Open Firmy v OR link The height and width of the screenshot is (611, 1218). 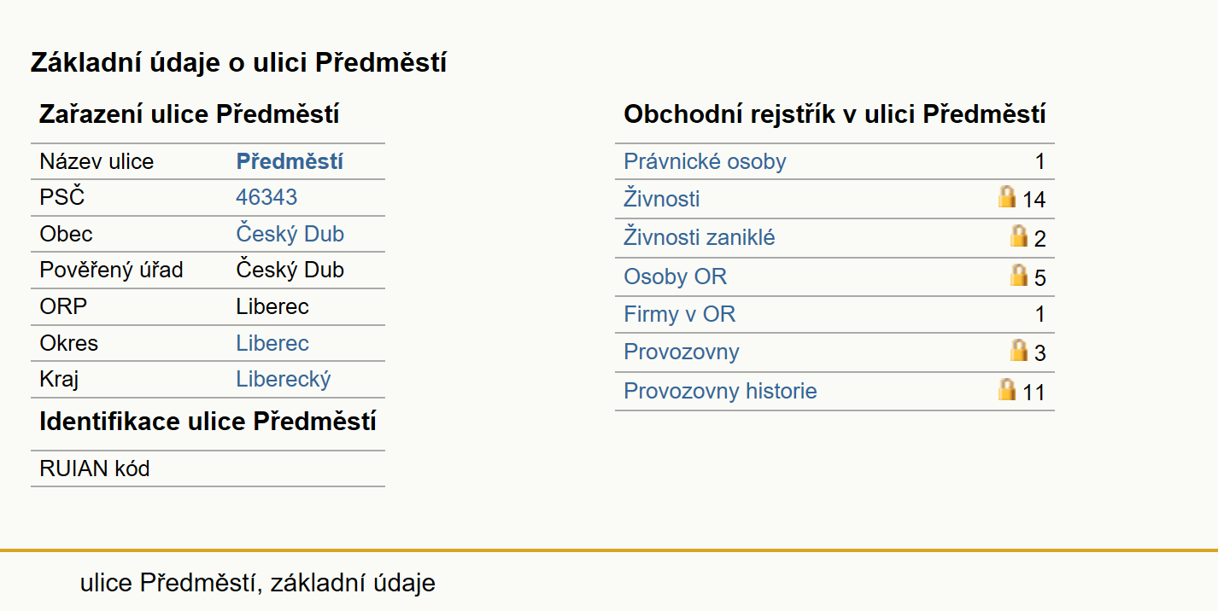click(x=679, y=314)
